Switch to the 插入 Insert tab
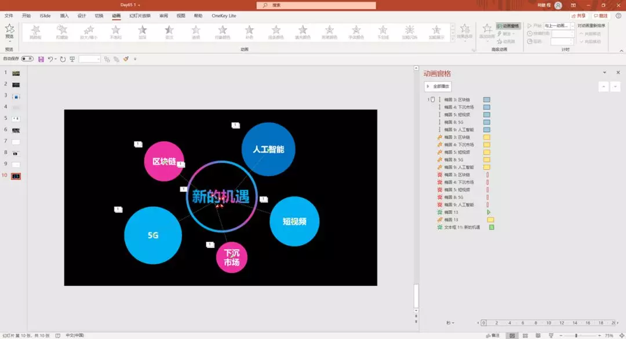626x339 pixels. pyautogui.click(x=64, y=16)
